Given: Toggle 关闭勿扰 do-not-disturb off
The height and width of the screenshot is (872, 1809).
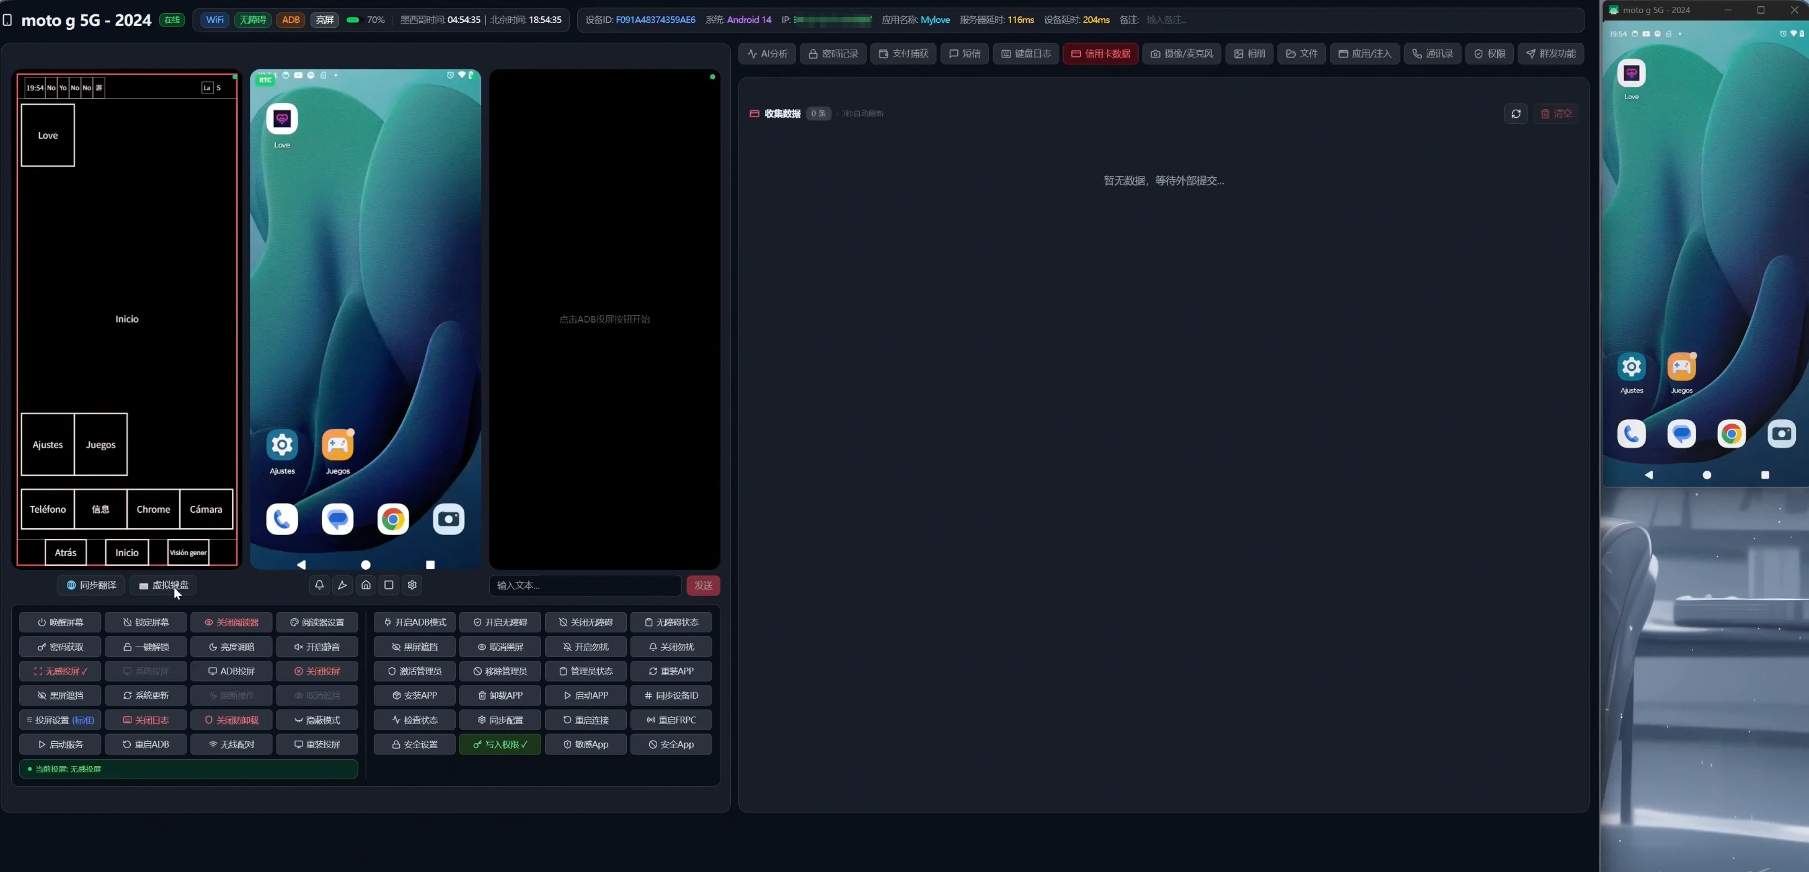Looking at the screenshot, I should [671, 647].
